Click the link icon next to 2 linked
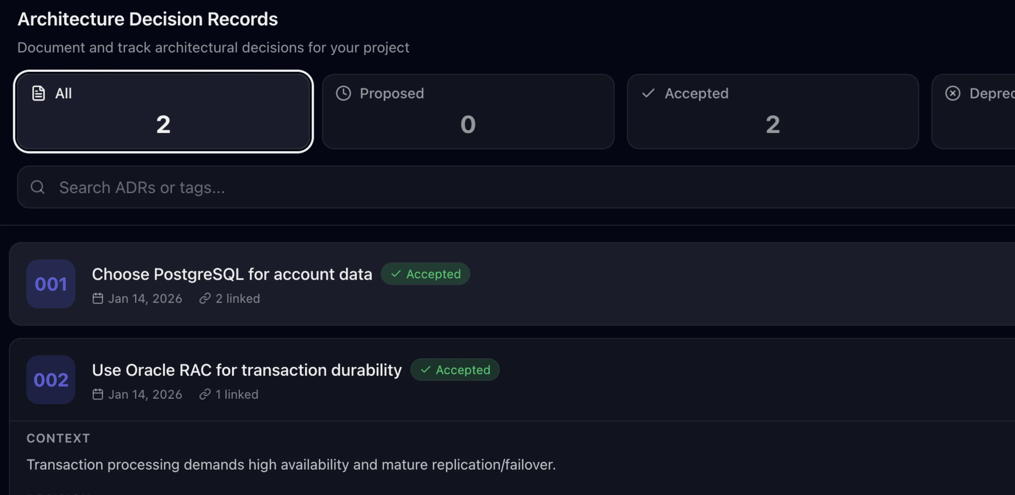This screenshot has width=1015, height=495. tap(205, 298)
